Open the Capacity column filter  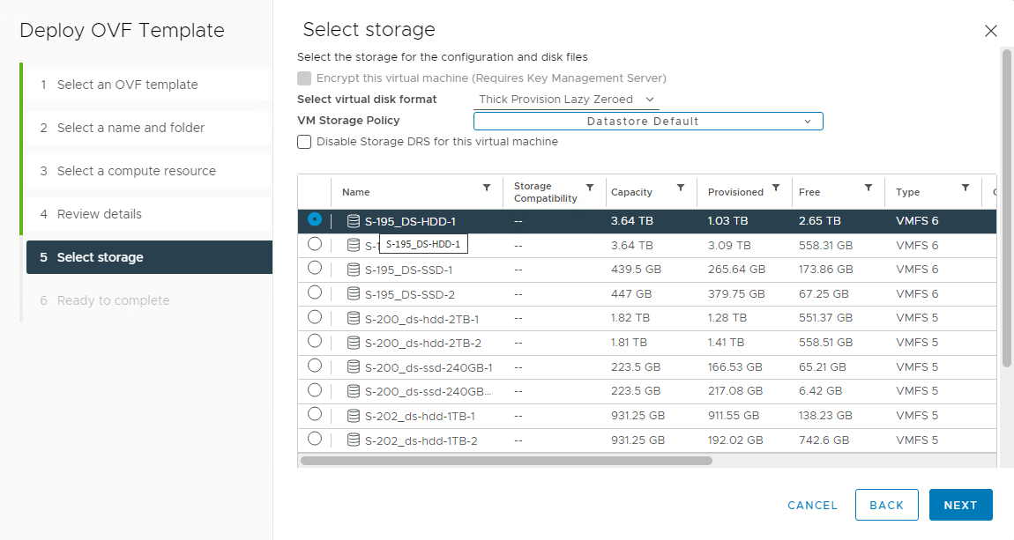pyautogui.click(x=681, y=188)
